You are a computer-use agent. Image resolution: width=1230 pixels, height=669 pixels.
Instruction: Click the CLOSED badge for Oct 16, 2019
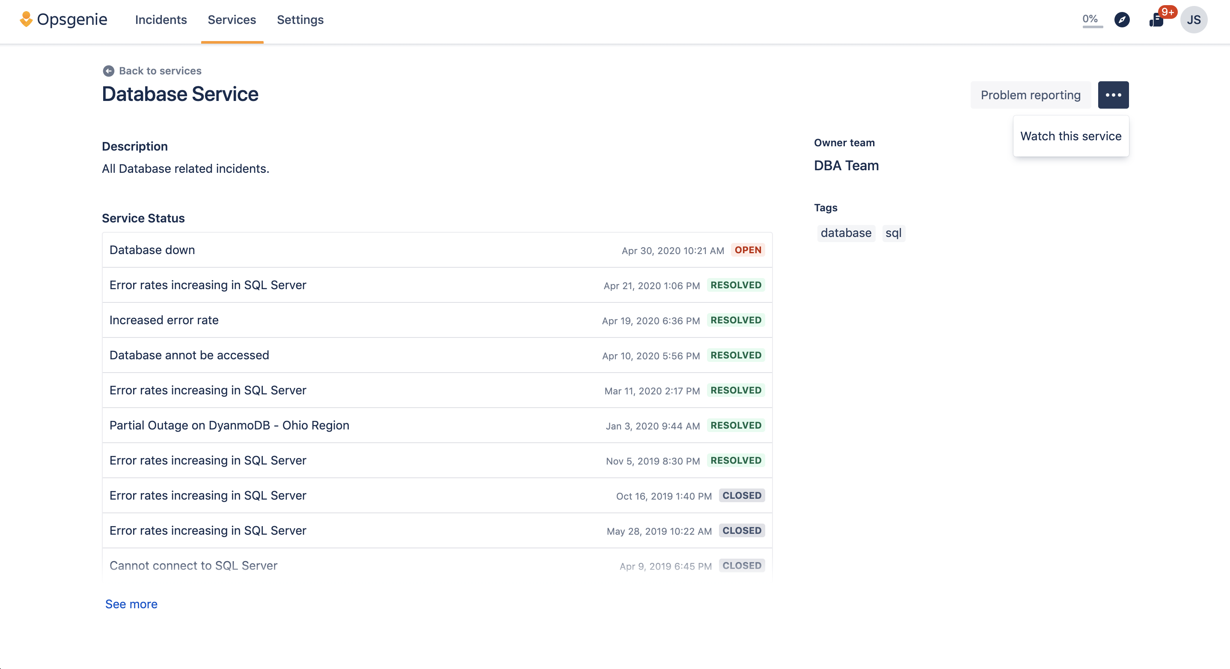(x=742, y=495)
